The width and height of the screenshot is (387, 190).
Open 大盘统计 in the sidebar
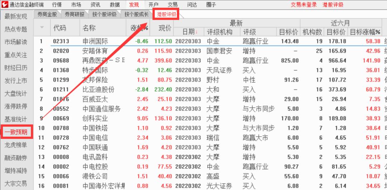pyautogui.click(x=16, y=94)
